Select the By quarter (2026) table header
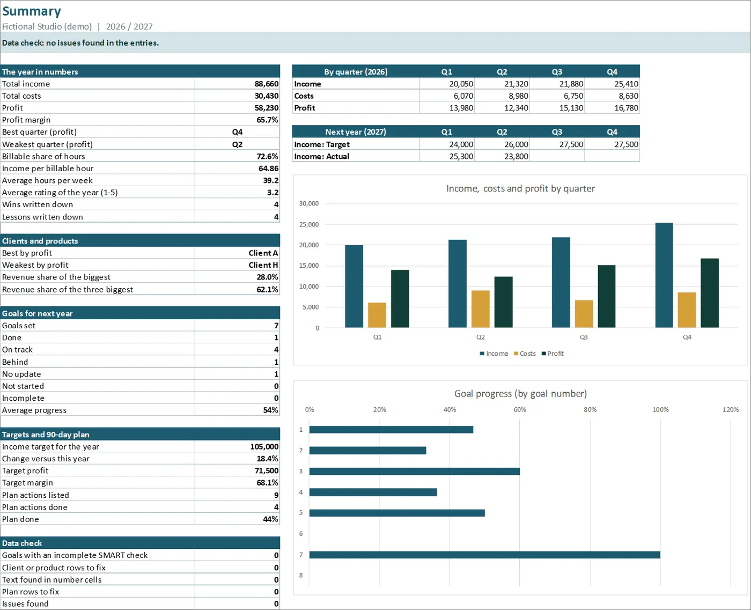 356,71
